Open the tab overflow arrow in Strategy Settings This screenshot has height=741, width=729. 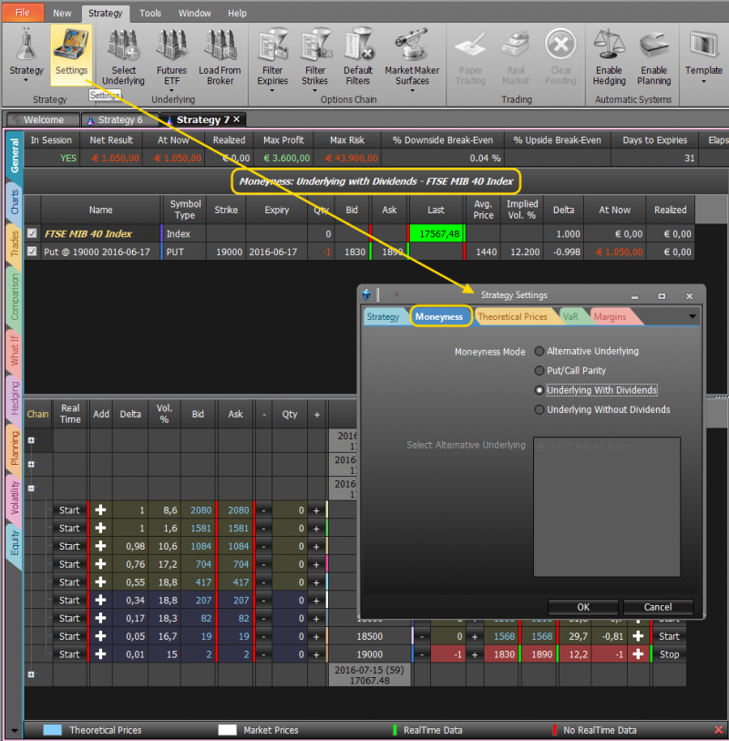[693, 316]
